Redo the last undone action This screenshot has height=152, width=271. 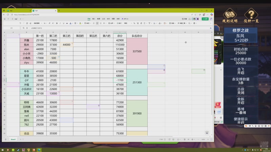pos(23,23)
